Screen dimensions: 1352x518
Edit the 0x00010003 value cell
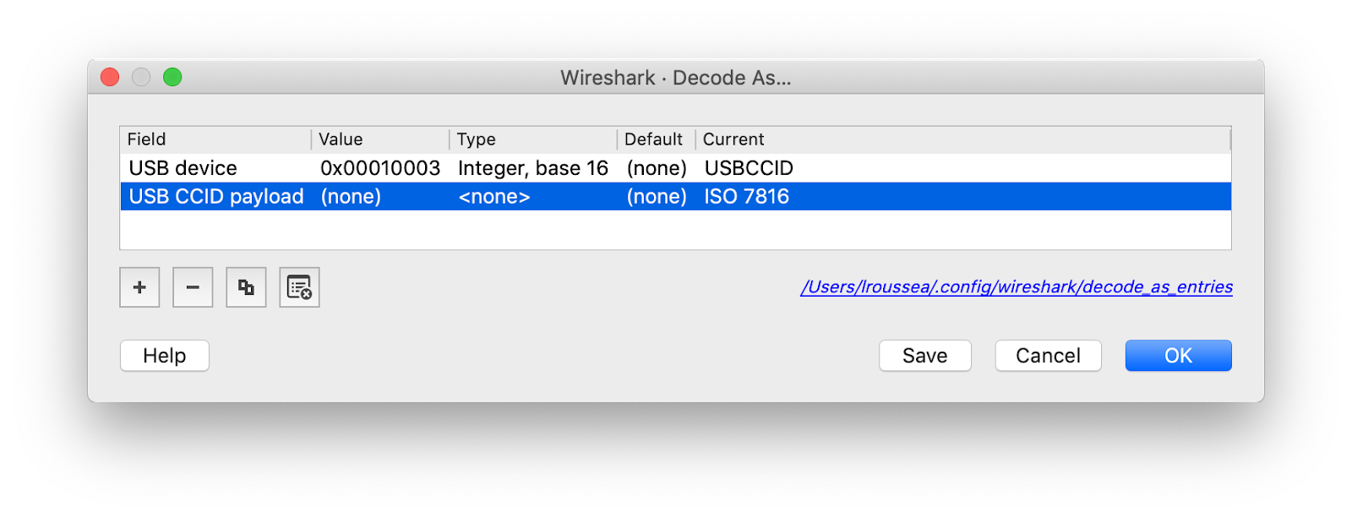[380, 168]
